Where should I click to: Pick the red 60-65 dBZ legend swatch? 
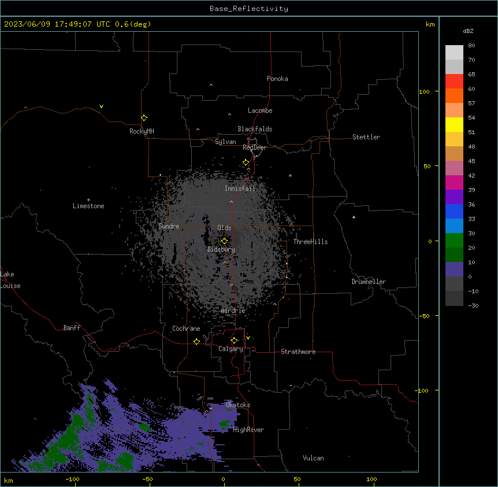[x=454, y=82]
